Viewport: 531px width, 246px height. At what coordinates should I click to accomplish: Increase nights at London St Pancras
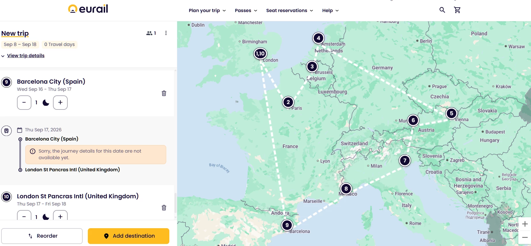coord(60,216)
